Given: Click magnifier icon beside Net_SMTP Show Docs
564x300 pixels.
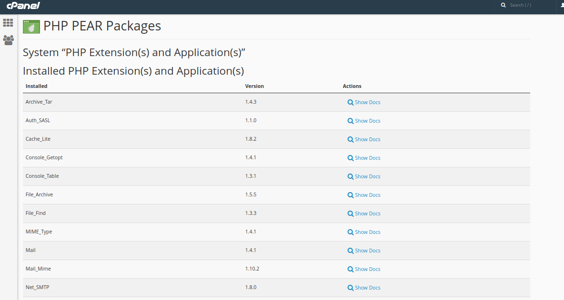Looking at the screenshot, I should (351, 288).
